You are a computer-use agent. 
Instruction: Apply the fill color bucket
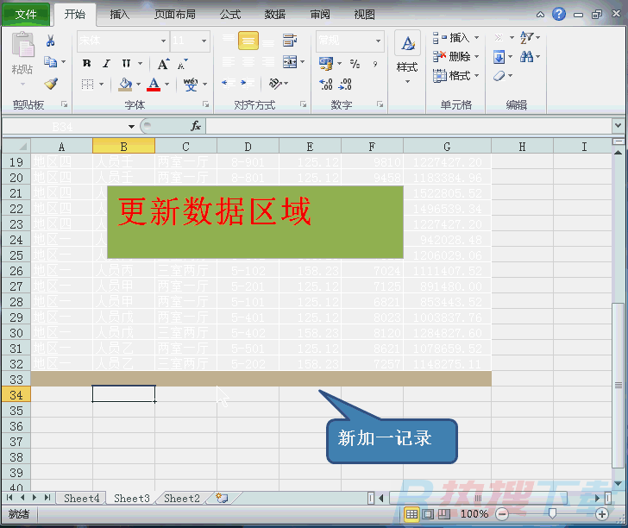[x=125, y=85]
